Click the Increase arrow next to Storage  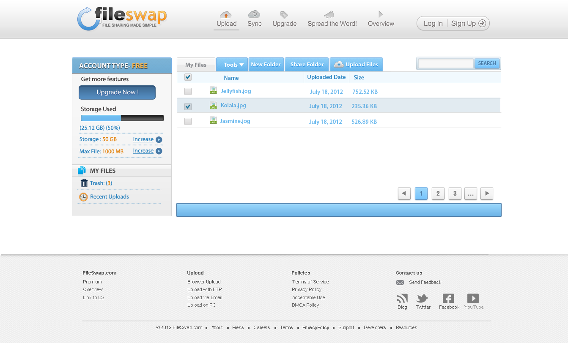coord(159,140)
